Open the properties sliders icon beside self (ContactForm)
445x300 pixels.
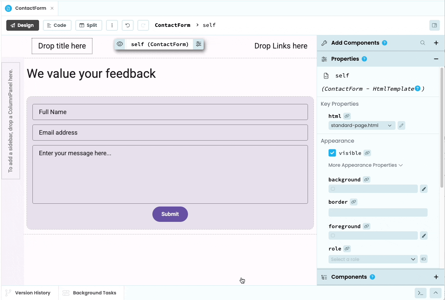198,44
